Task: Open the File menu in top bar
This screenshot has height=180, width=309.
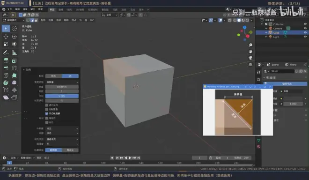Action: tap(10, 9)
